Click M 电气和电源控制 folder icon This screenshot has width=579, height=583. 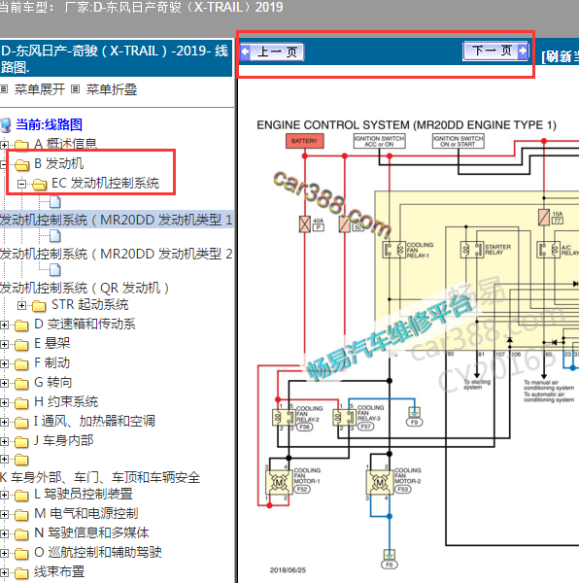(21, 515)
